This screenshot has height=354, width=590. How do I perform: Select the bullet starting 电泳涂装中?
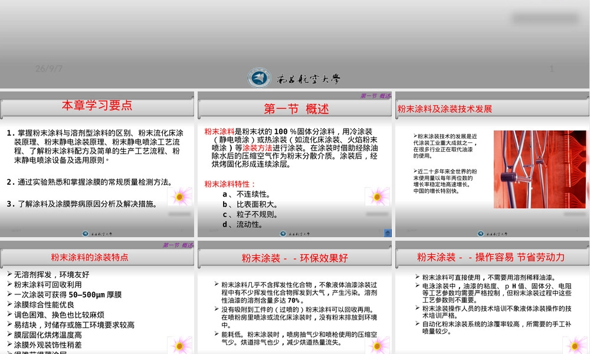[x=493, y=293]
